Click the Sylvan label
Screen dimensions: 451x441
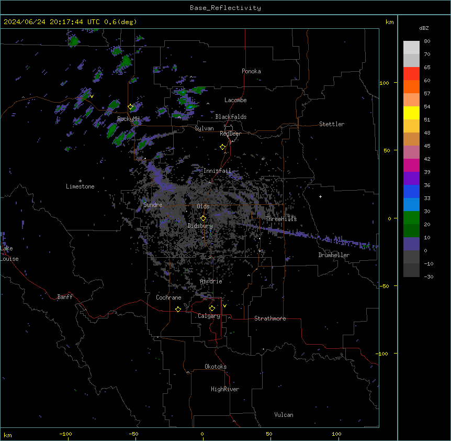[204, 128]
